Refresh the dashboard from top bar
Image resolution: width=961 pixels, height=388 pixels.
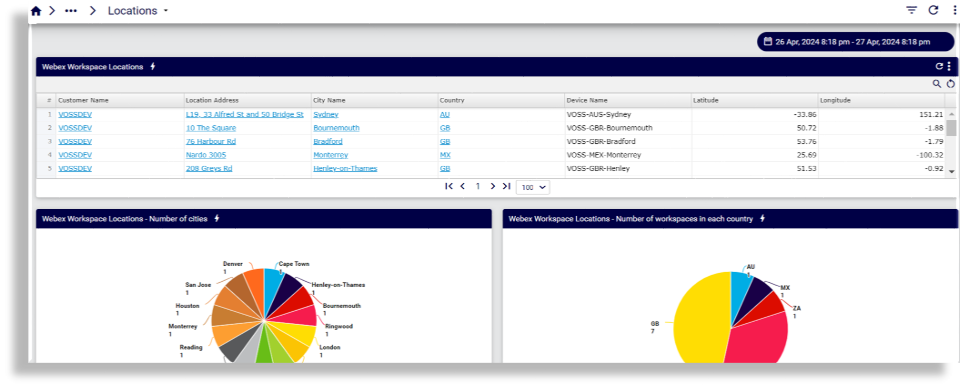pyautogui.click(x=933, y=10)
